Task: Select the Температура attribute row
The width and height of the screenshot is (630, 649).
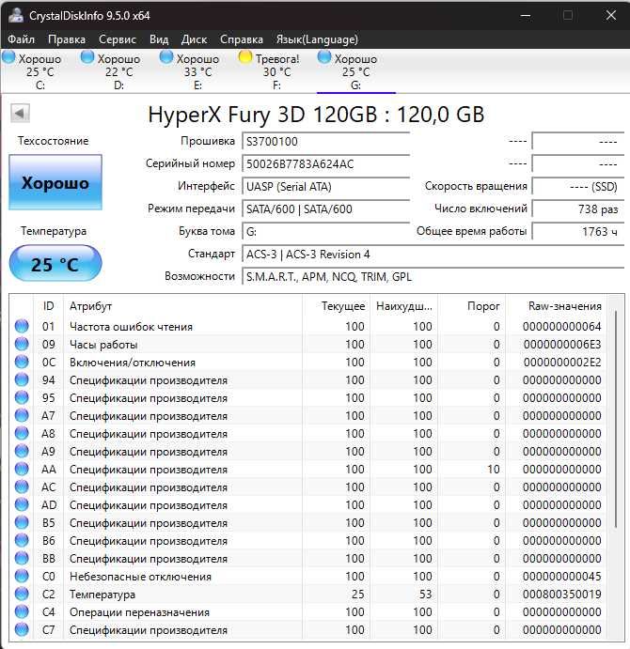Action: pos(307,594)
